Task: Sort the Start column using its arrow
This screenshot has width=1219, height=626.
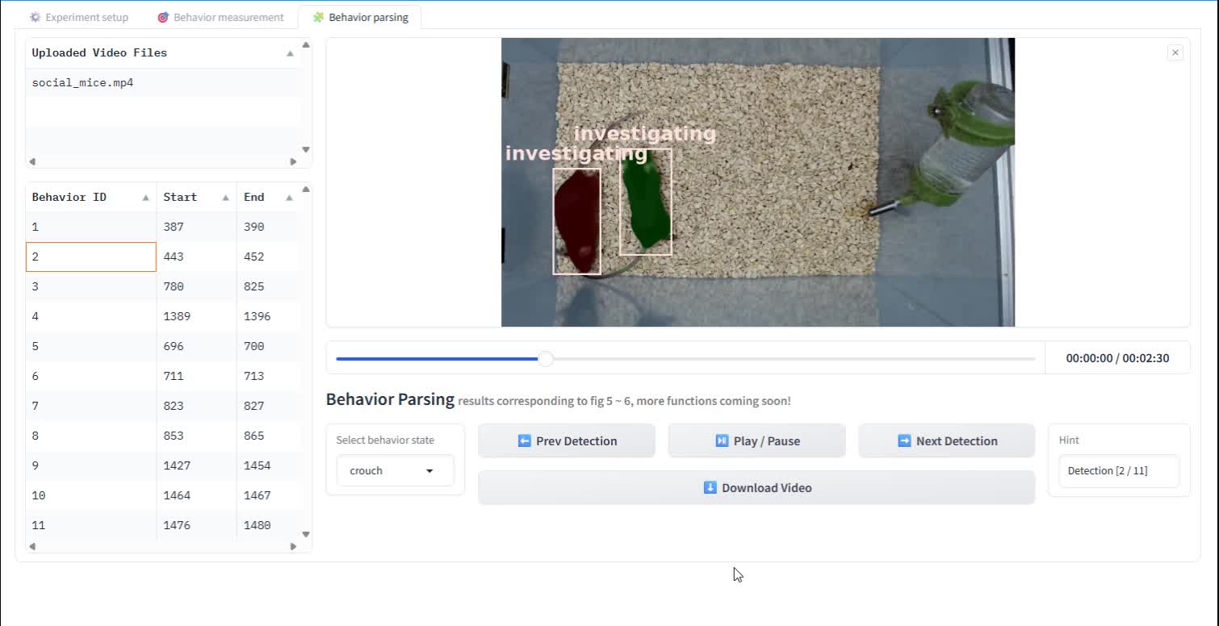Action: click(x=225, y=198)
